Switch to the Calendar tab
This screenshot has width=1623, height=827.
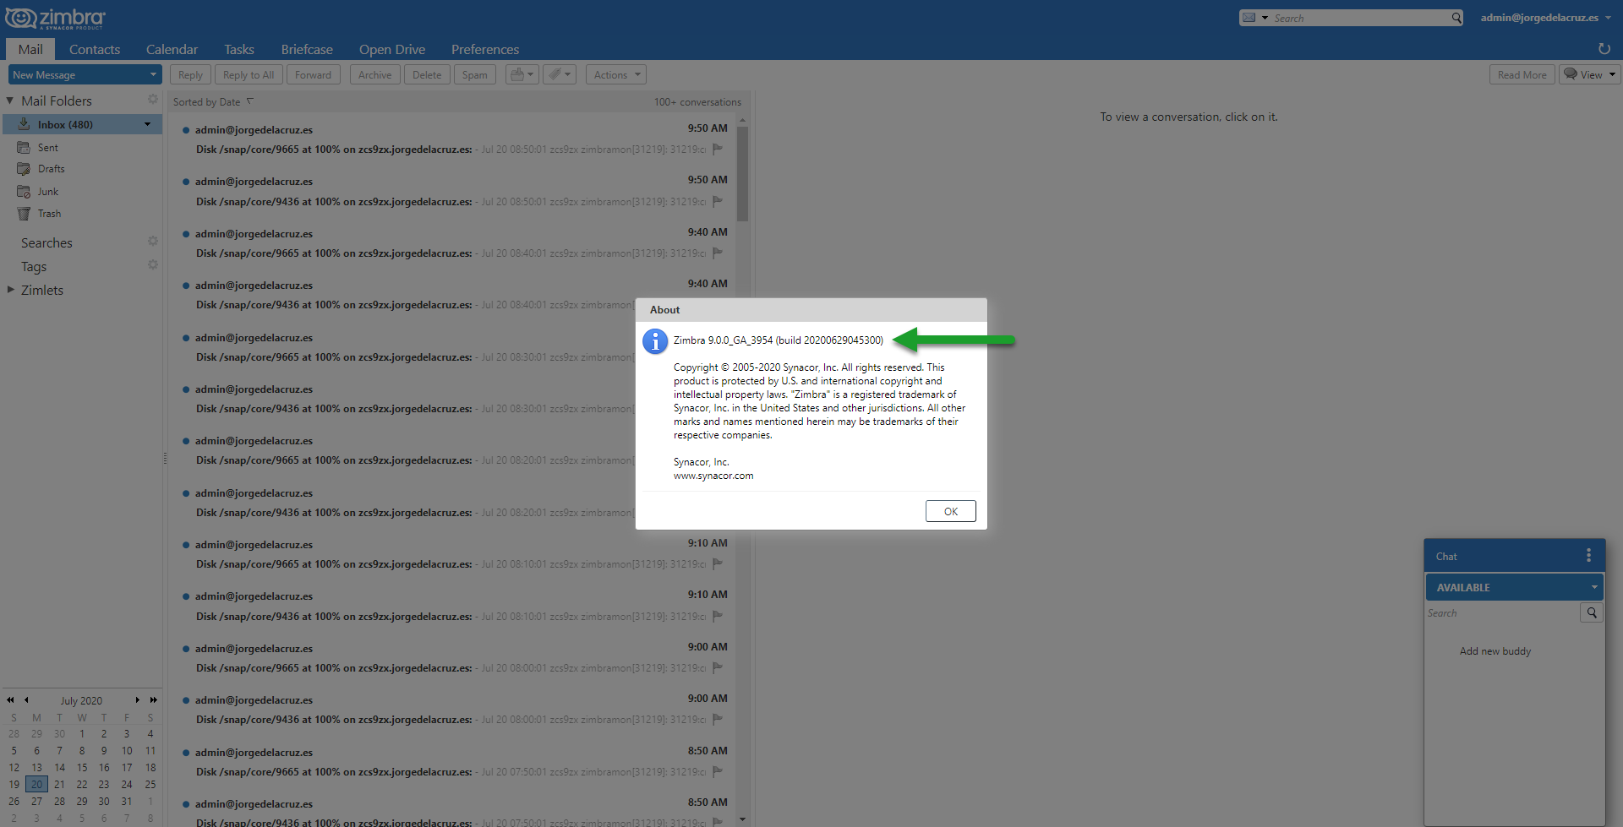tap(172, 49)
